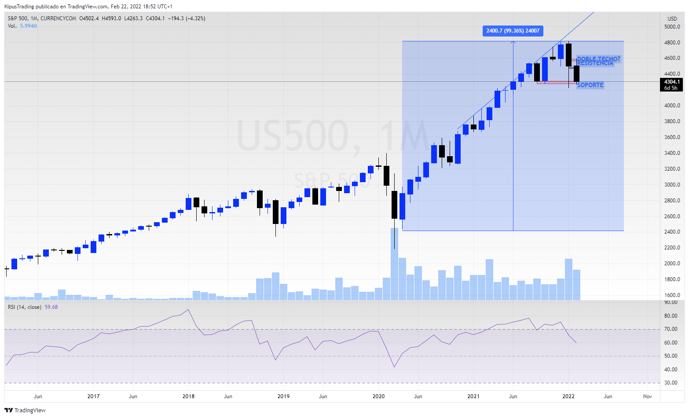
Task: Click the 2021 label on the time axis
Action: (473, 396)
